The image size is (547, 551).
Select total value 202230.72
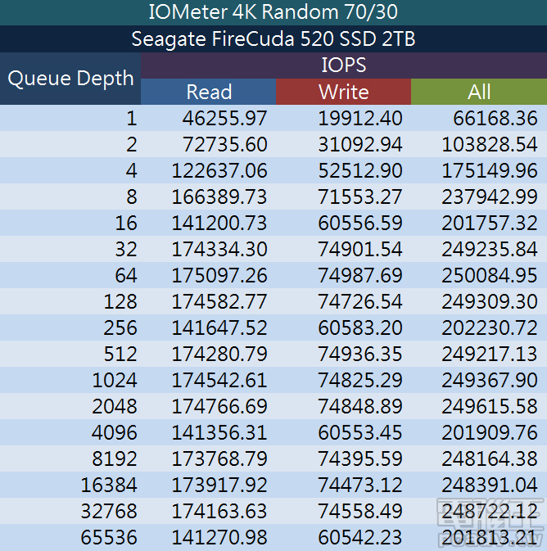point(490,327)
